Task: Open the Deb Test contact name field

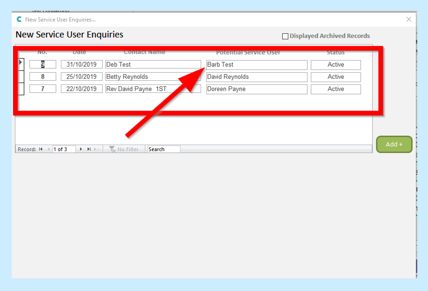Action: tap(153, 65)
